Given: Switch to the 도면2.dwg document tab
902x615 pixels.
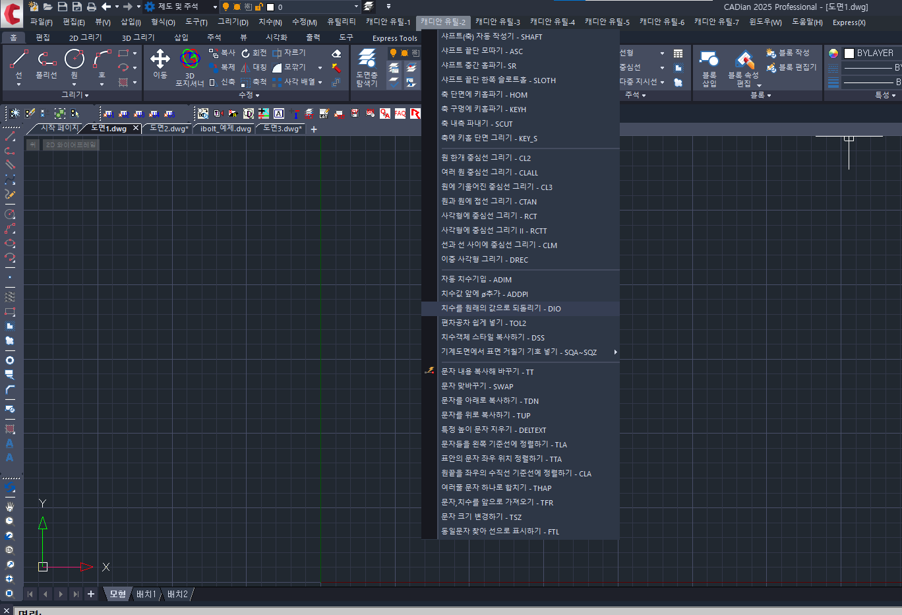Looking at the screenshot, I should [168, 129].
